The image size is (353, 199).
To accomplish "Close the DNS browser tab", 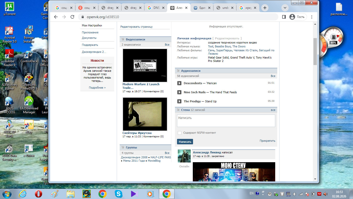I will pyautogui.click(x=163, y=8).
